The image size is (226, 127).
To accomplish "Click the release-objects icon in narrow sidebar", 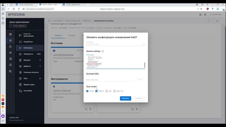I will (10, 59).
